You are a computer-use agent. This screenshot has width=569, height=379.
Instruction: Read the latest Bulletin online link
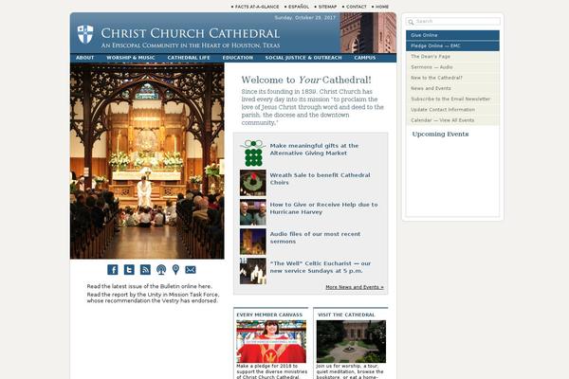tap(149, 286)
